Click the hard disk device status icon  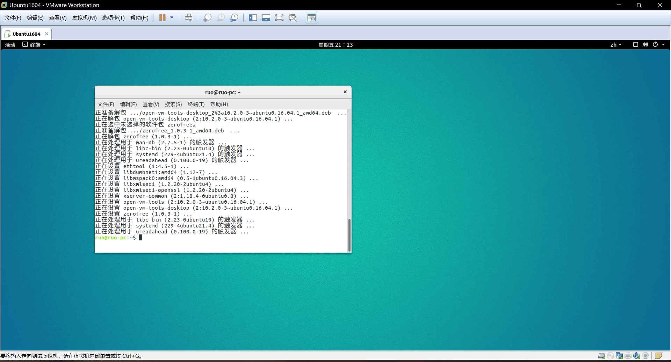(601, 356)
